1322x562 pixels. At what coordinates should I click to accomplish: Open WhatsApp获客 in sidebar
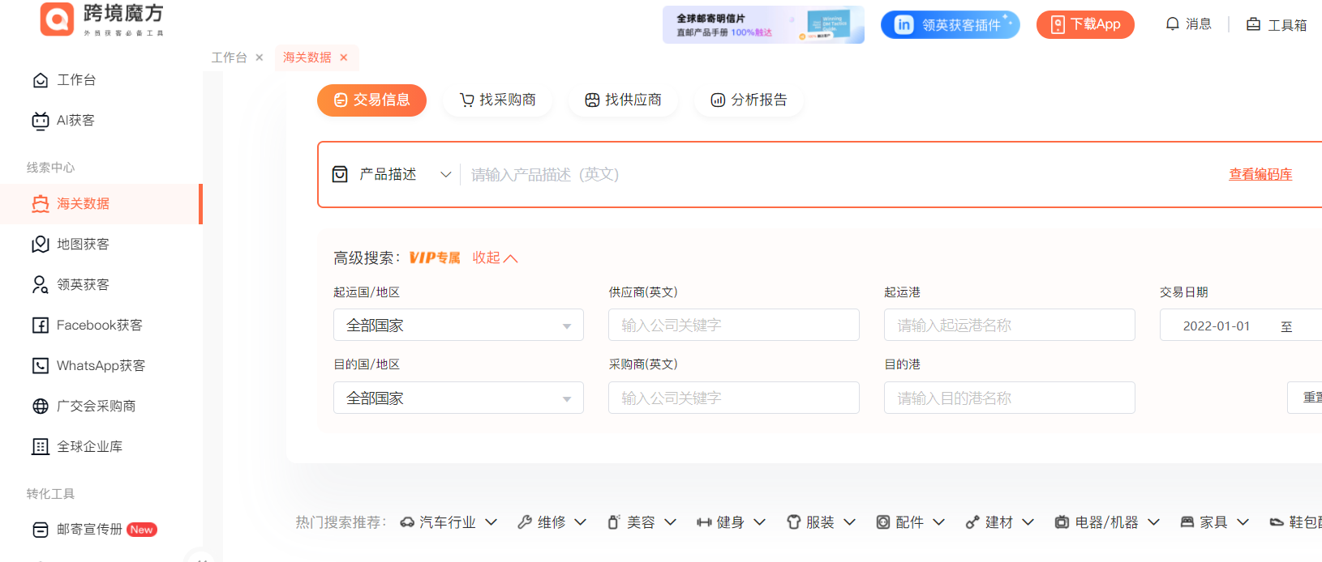point(101,366)
